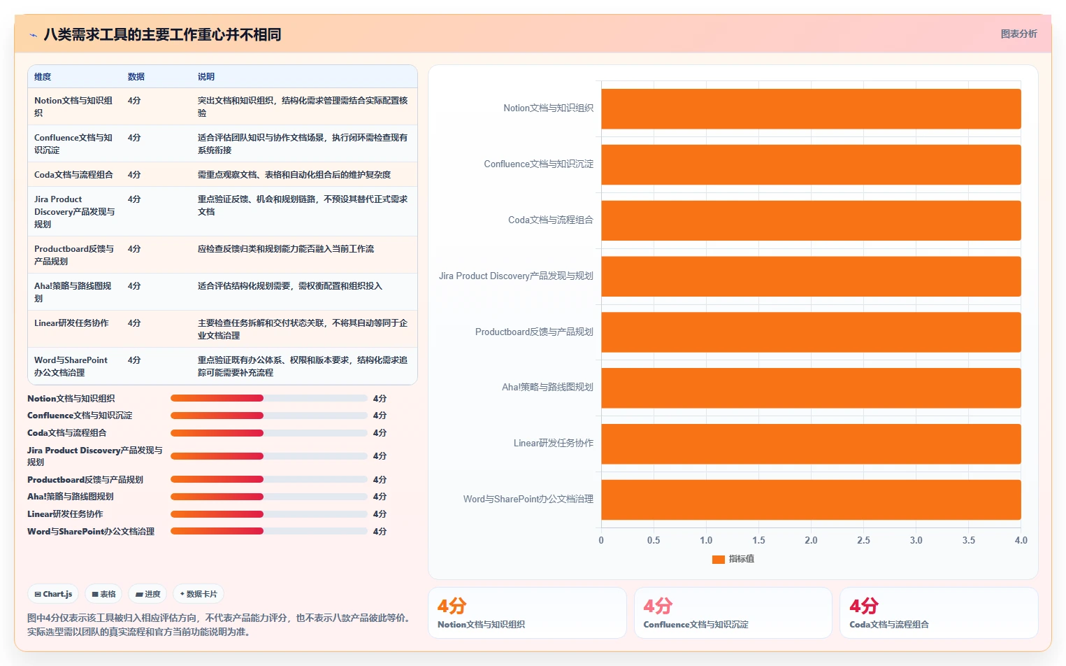Click the orange chart bar for Word与SharePoint办公文档治理
The height and width of the screenshot is (666, 1066).
click(x=811, y=499)
